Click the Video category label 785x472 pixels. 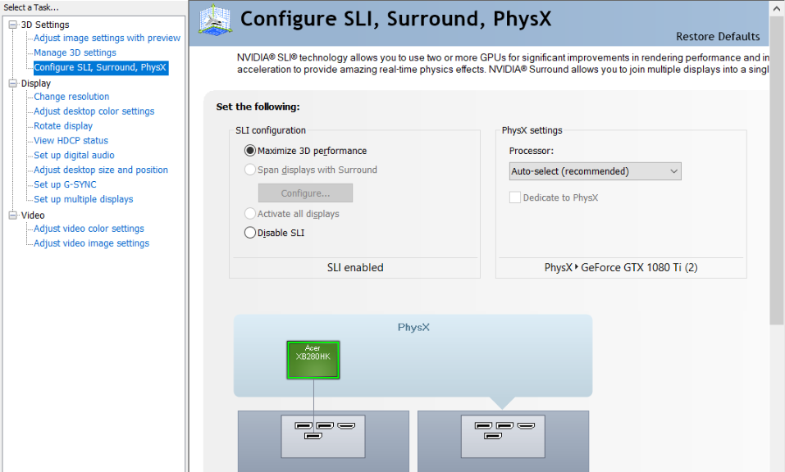33,215
